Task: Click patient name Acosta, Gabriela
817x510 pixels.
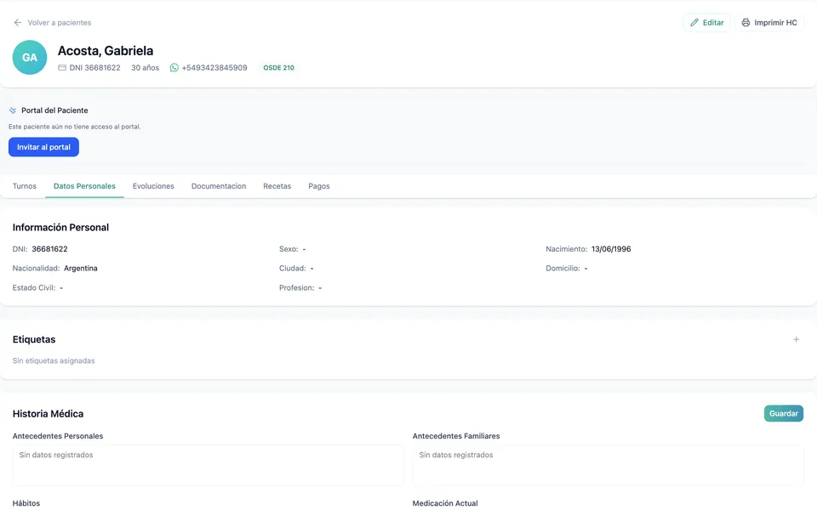Action: coord(106,50)
